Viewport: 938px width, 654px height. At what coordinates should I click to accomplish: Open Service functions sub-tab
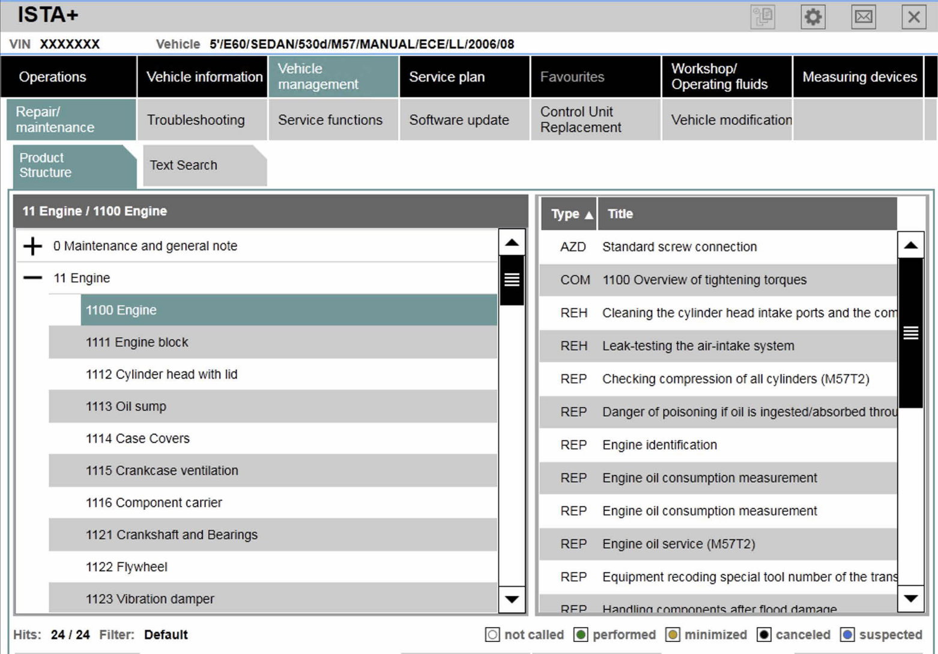[x=333, y=120]
